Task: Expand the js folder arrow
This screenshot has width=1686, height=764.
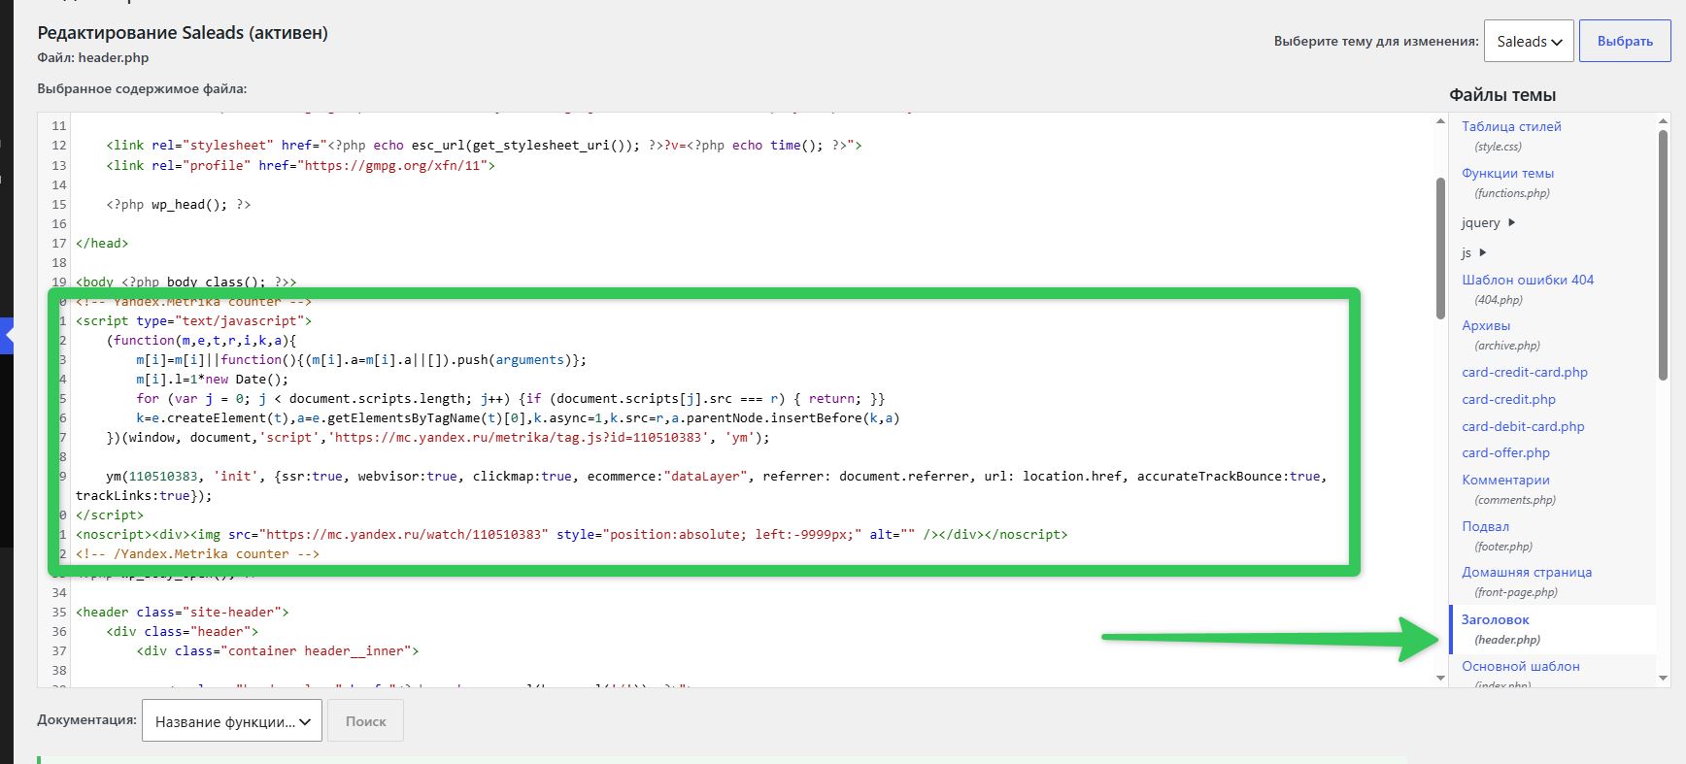Action: 1483,252
